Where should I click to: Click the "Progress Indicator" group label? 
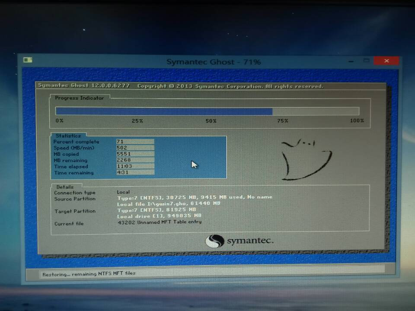(x=80, y=98)
